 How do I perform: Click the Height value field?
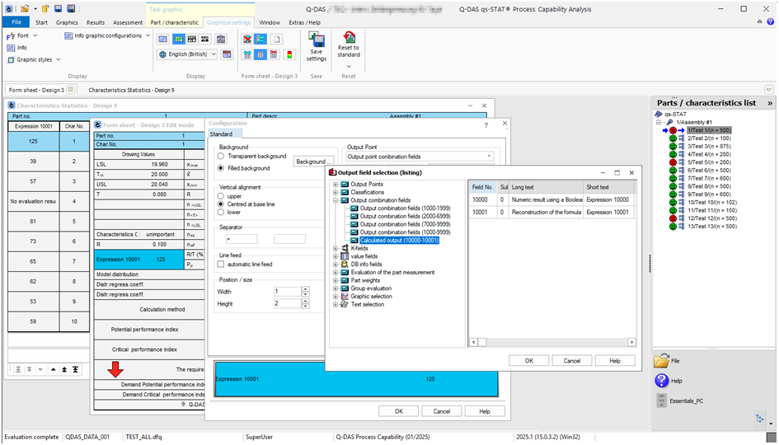coord(288,303)
